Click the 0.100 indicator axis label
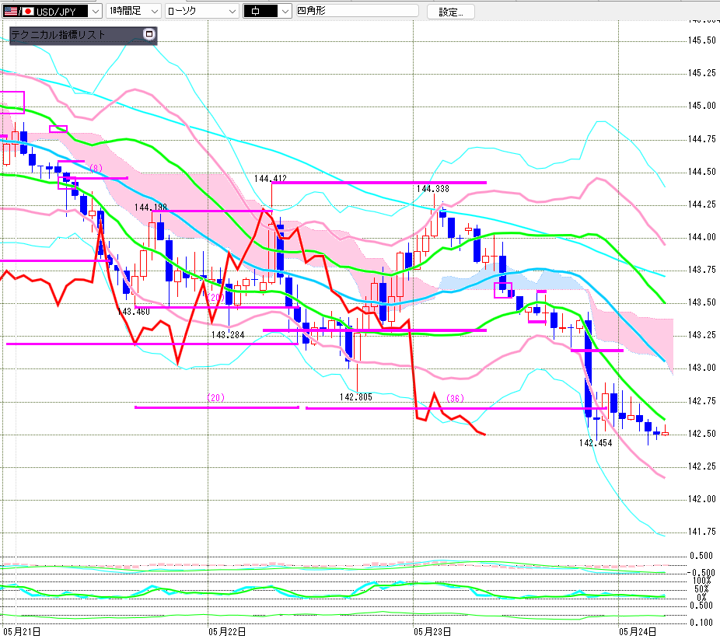 tap(701, 623)
